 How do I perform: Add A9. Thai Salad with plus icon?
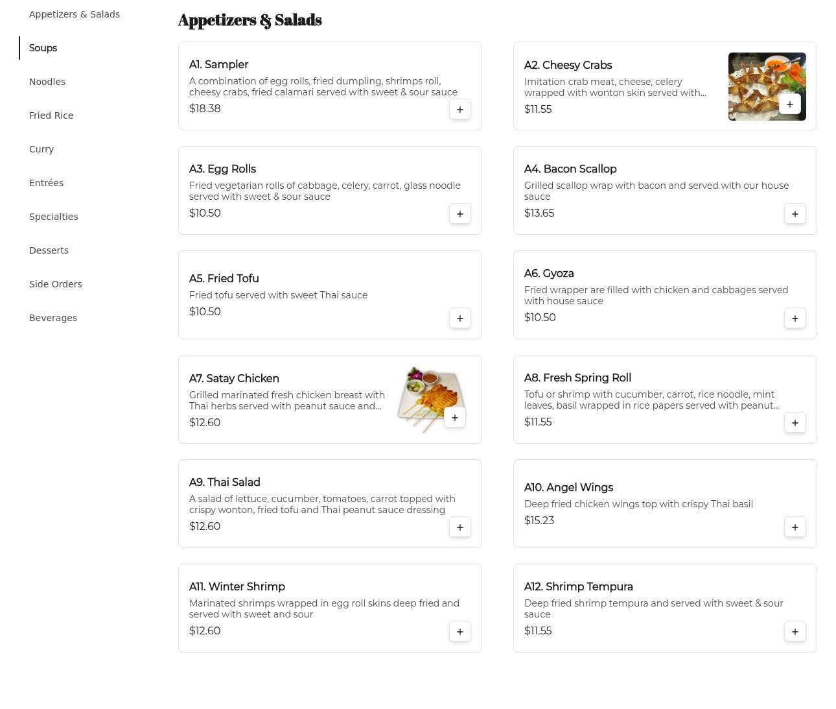[x=459, y=527]
